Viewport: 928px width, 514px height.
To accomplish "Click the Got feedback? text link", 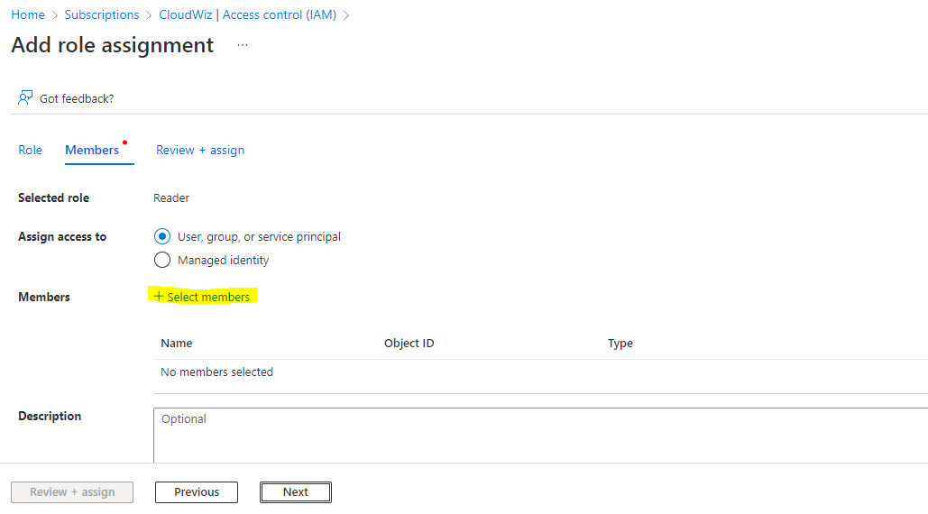I will tap(77, 98).
